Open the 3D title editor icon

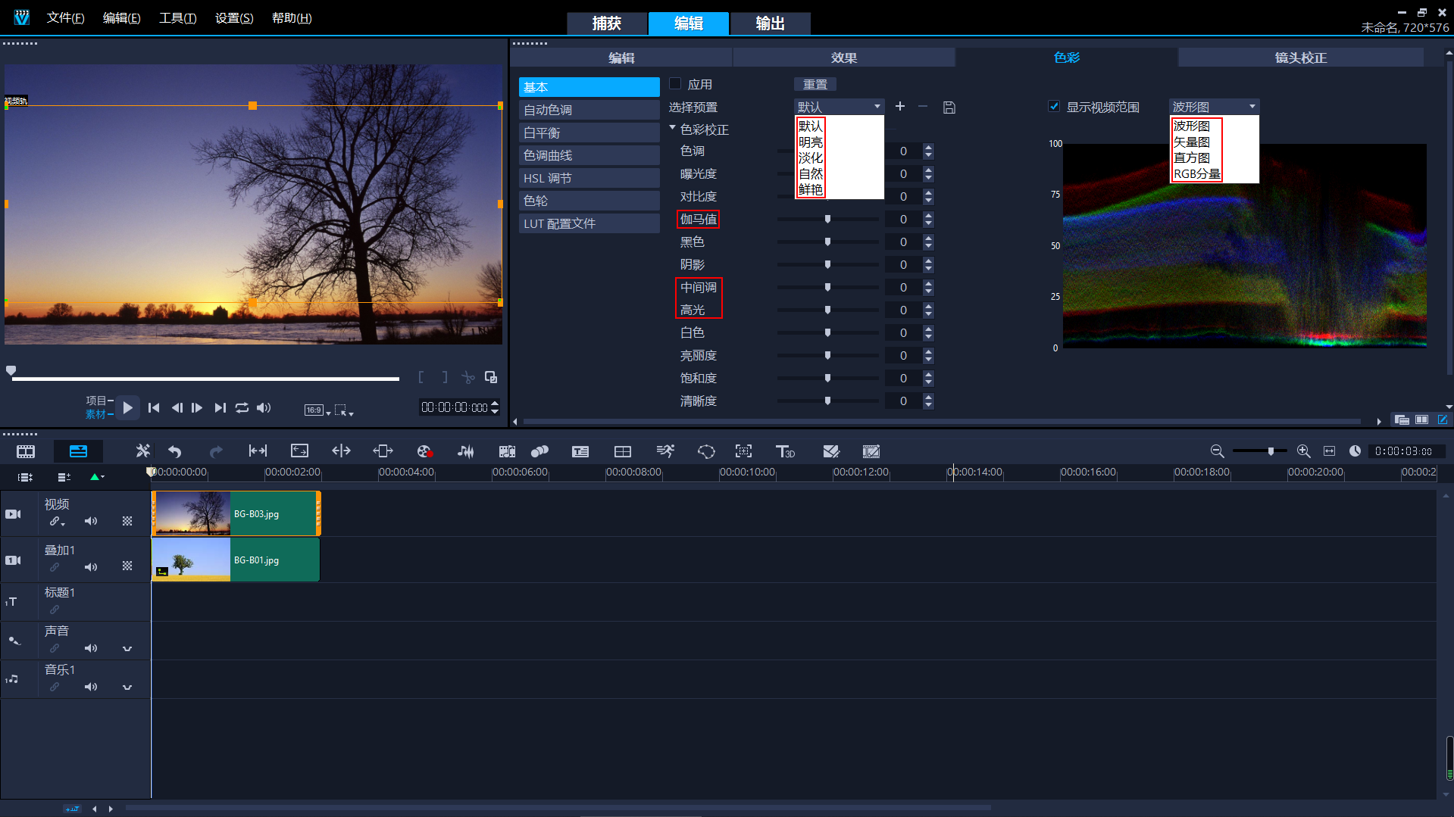point(785,451)
